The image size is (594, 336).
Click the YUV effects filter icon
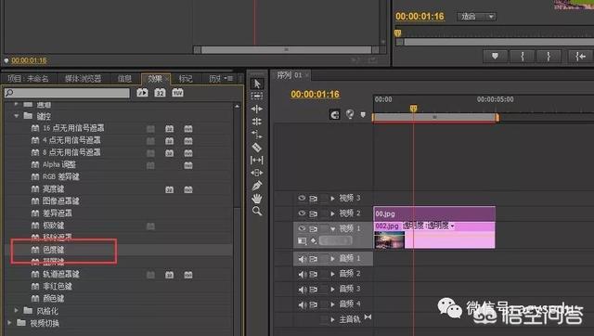tap(177, 93)
